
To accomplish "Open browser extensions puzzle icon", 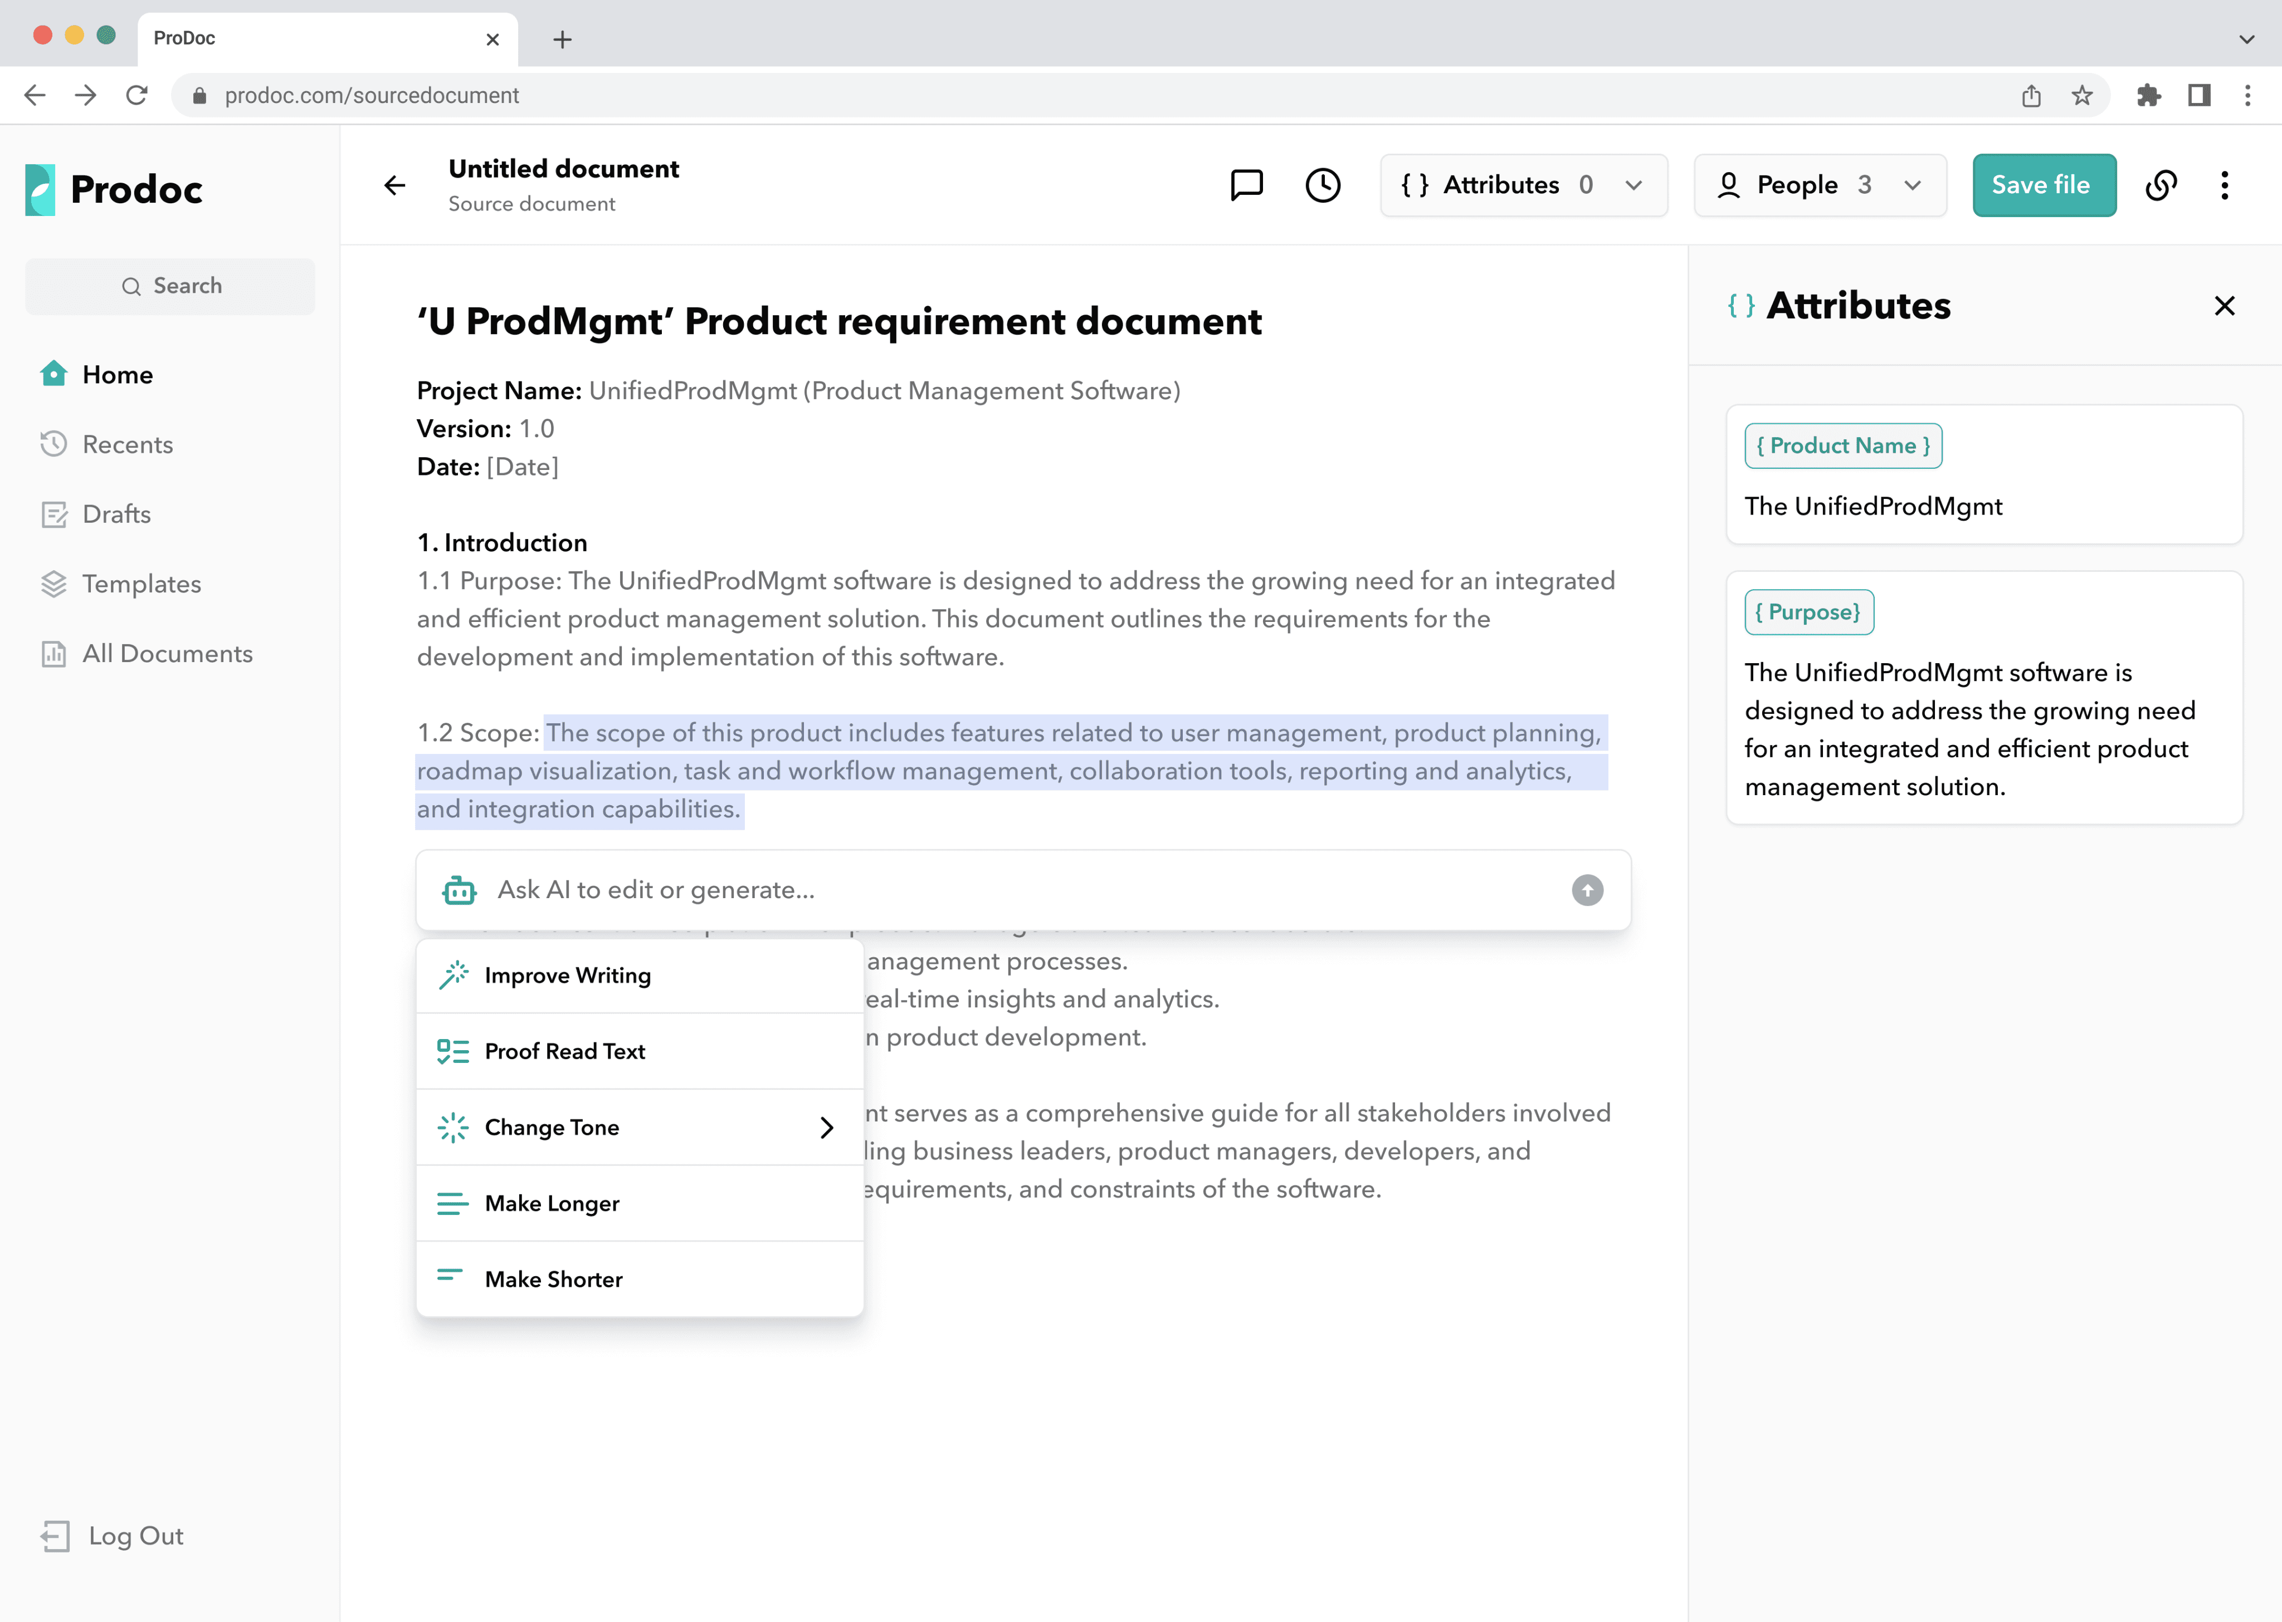I will click(x=2148, y=95).
